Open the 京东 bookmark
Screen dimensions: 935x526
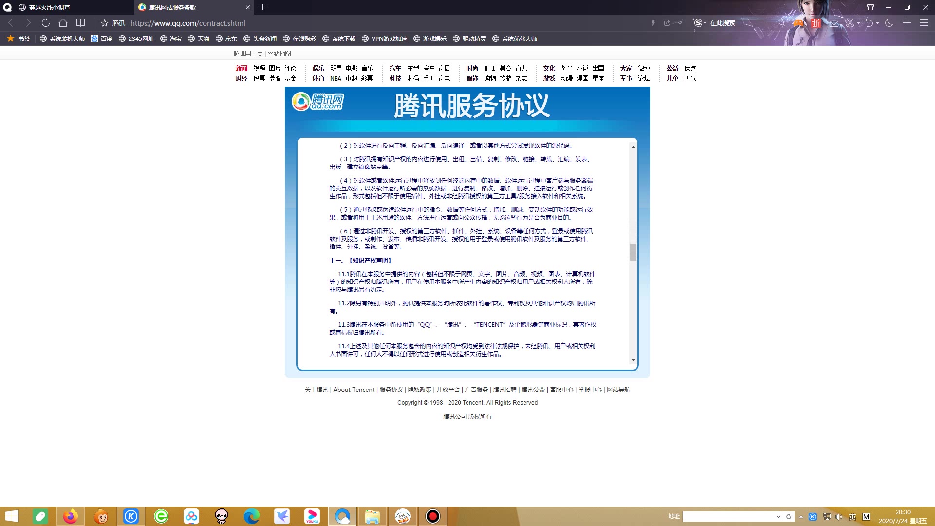pos(226,38)
